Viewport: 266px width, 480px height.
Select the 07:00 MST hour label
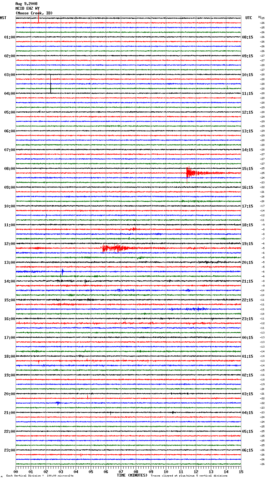[10, 150]
